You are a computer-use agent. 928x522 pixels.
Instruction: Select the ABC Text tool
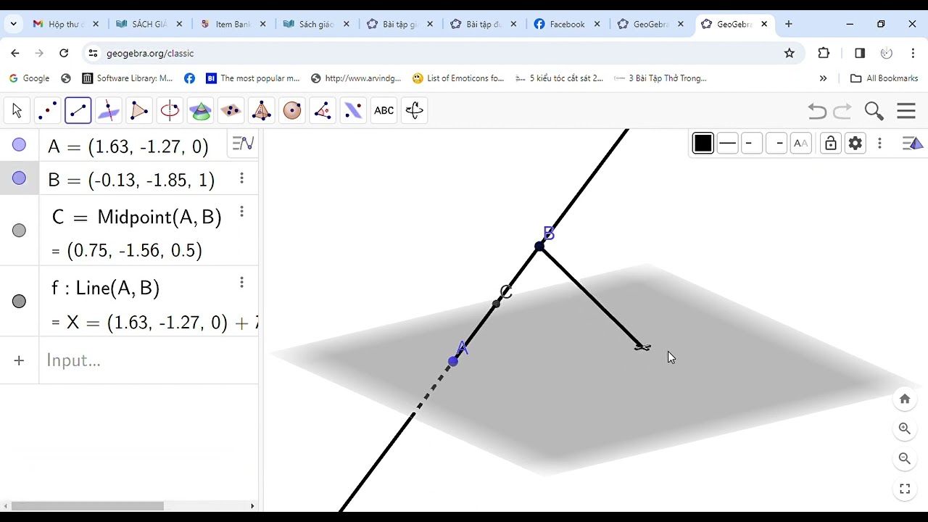[384, 110]
